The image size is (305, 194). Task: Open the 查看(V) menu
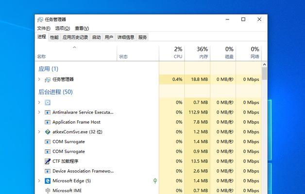click(x=82, y=28)
